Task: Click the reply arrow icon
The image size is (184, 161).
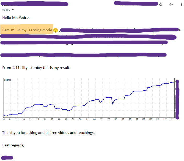Action: pos(171,4)
